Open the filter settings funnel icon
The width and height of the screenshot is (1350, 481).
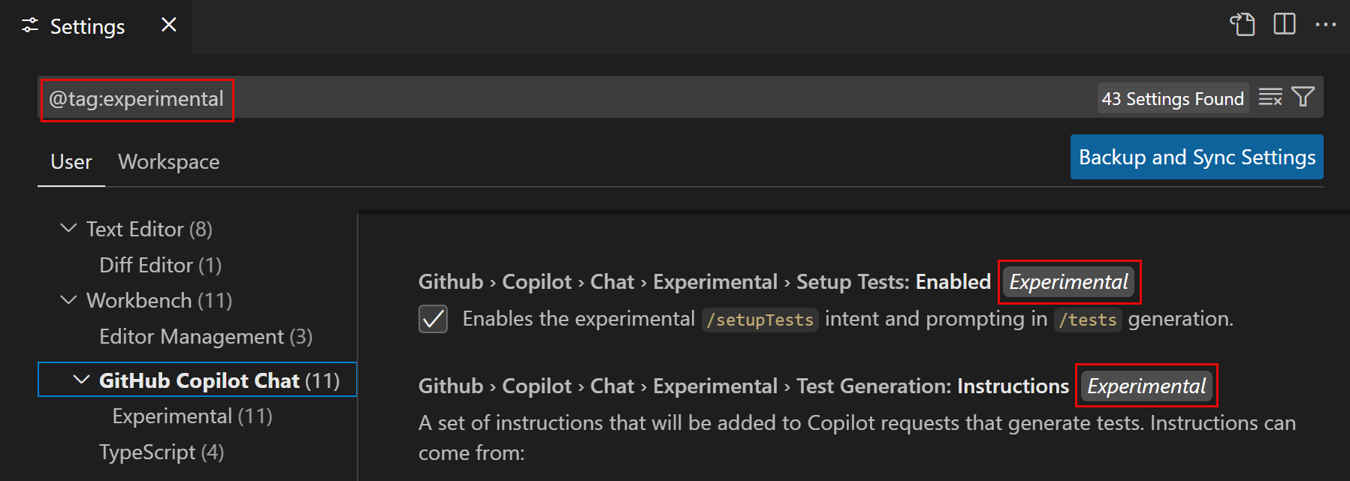1303,98
